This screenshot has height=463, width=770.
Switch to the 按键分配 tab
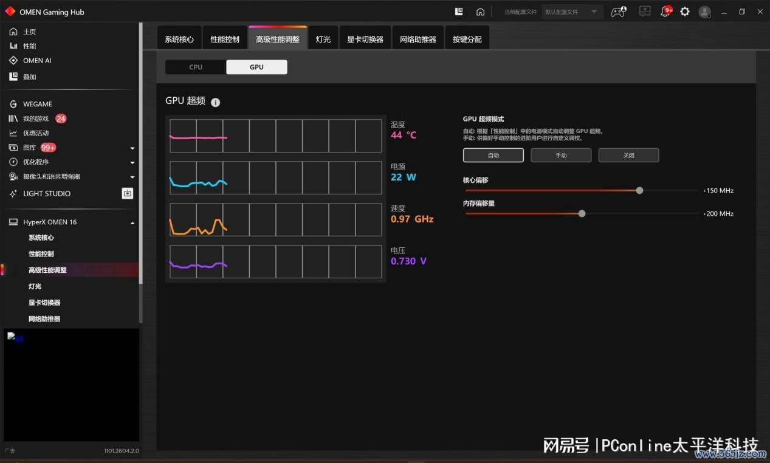point(467,39)
